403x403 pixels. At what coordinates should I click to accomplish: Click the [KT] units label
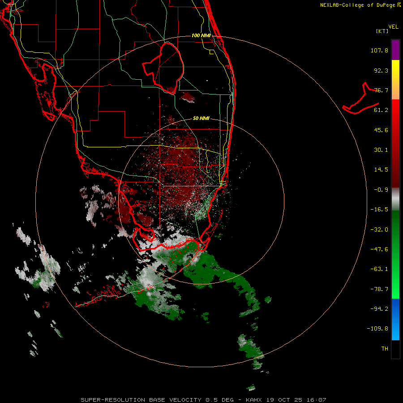pyautogui.click(x=382, y=31)
